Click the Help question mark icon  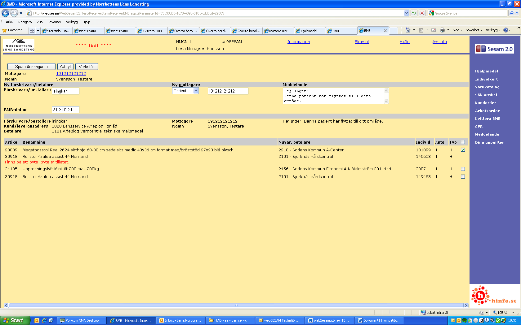point(505,30)
